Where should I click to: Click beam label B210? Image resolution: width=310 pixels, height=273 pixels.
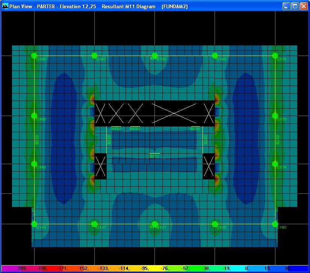pos(278,140)
